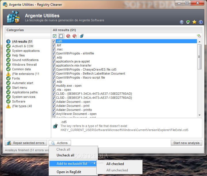Choose Check all from the Actions menu

tap(63, 149)
